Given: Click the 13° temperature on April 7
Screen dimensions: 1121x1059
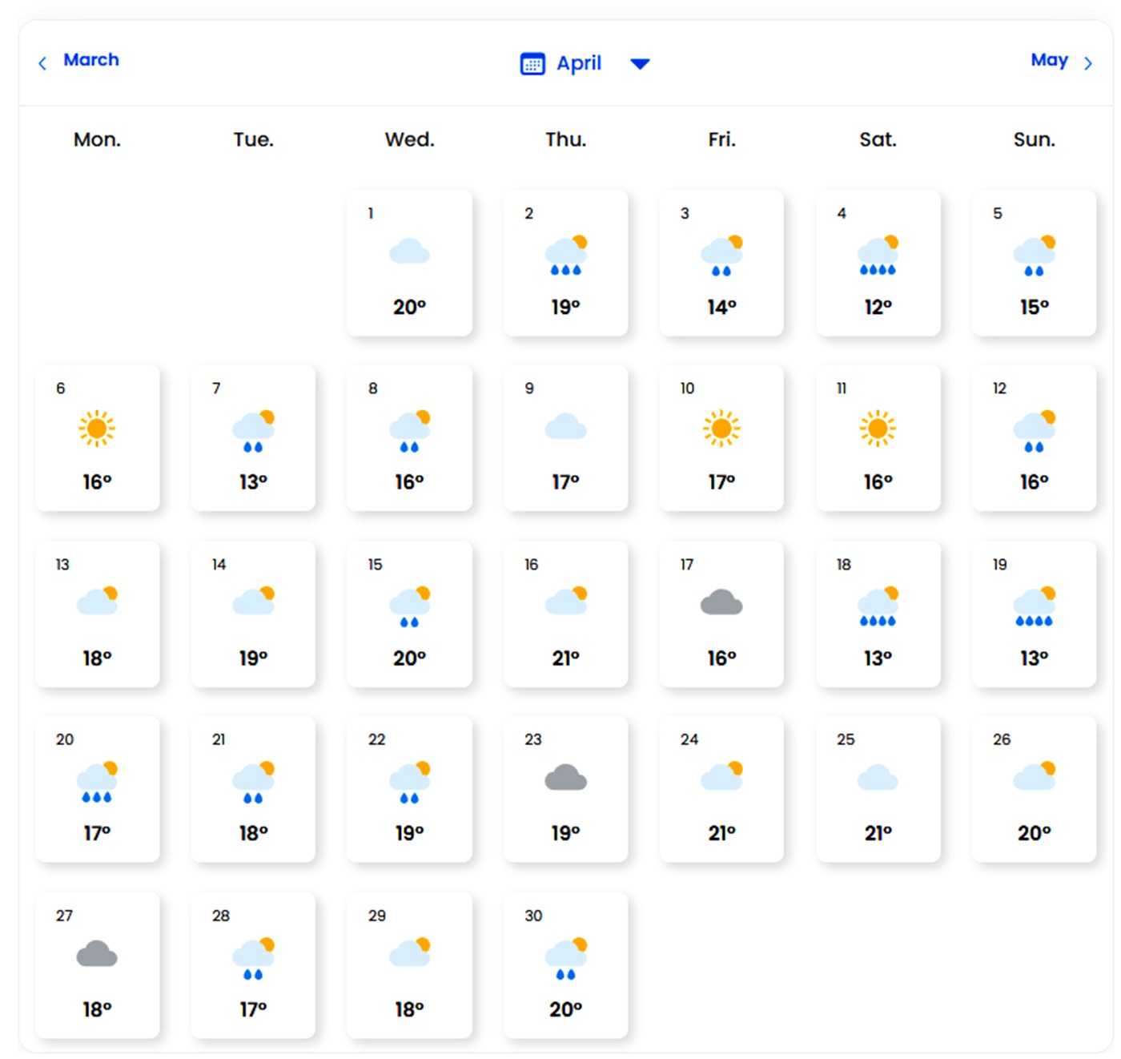Looking at the screenshot, I should click(253, 482).
